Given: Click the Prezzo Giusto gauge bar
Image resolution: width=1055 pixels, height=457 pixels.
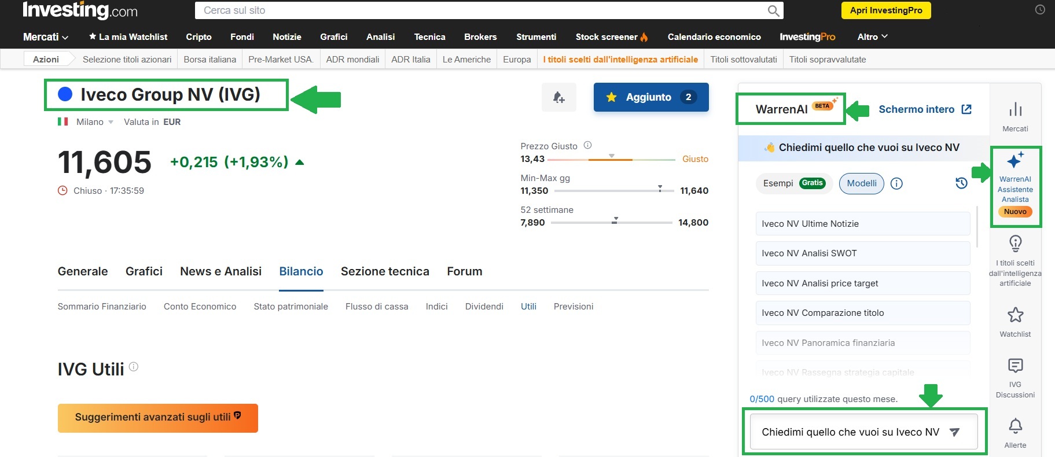Looking at the screenshot, I should (611, 159).
